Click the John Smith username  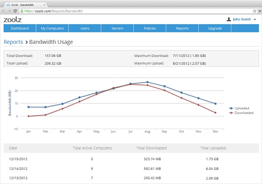point(242,19)
